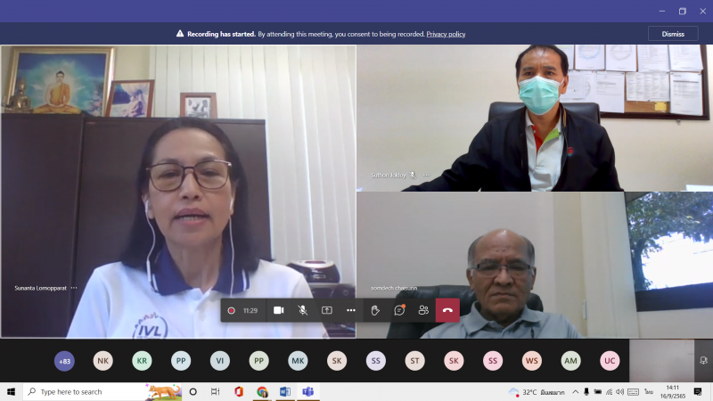This screenshot has width=713, height=401.
Task: Open the Windows notification center
Action: (698, 391)
